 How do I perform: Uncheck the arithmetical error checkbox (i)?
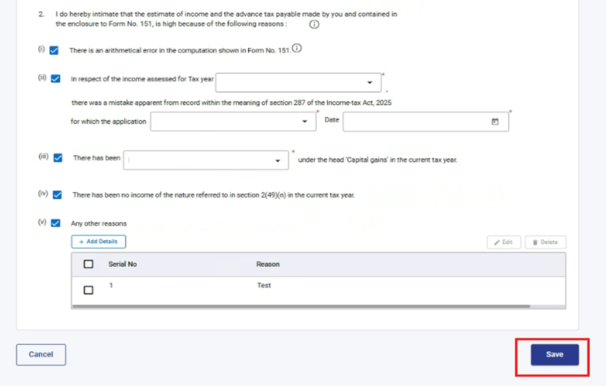coord(54,50)
